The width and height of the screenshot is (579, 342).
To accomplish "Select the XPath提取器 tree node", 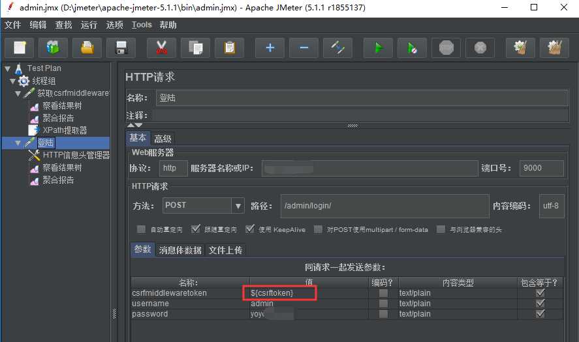I will (65, 130).
